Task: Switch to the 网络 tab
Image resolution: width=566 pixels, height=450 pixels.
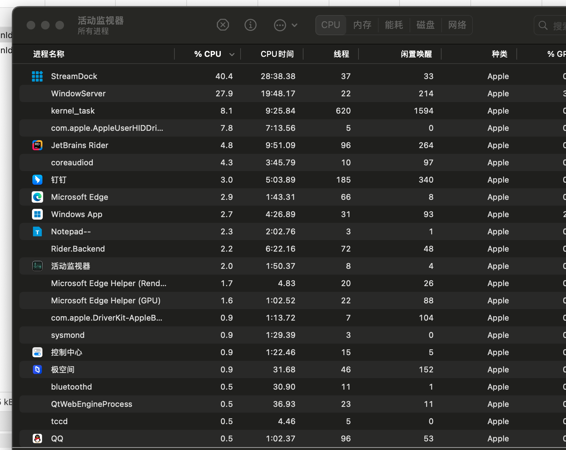Action: click(457, 25)
